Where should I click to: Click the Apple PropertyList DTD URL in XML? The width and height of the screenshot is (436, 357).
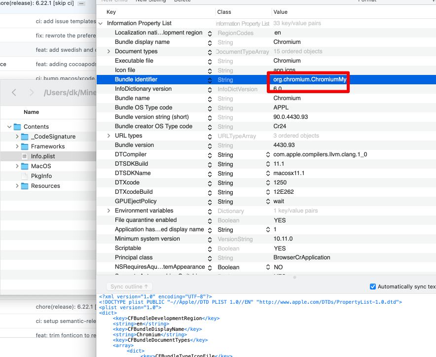coord(327,302)
